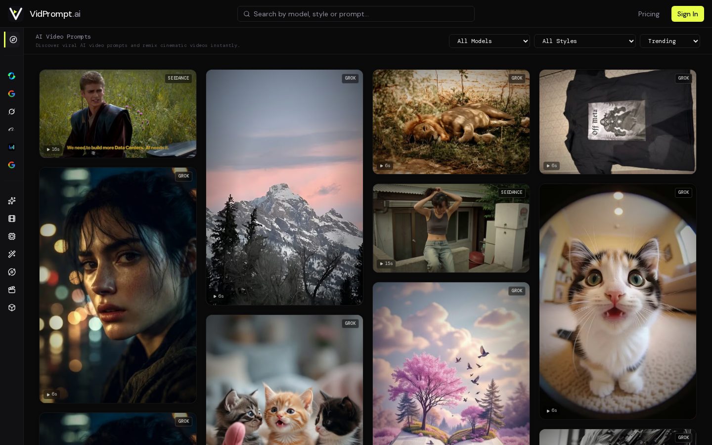Focus the search by model, style or prompt field
Image resolution: width=712 pixels, height=445 pixels.
(356, 14)
